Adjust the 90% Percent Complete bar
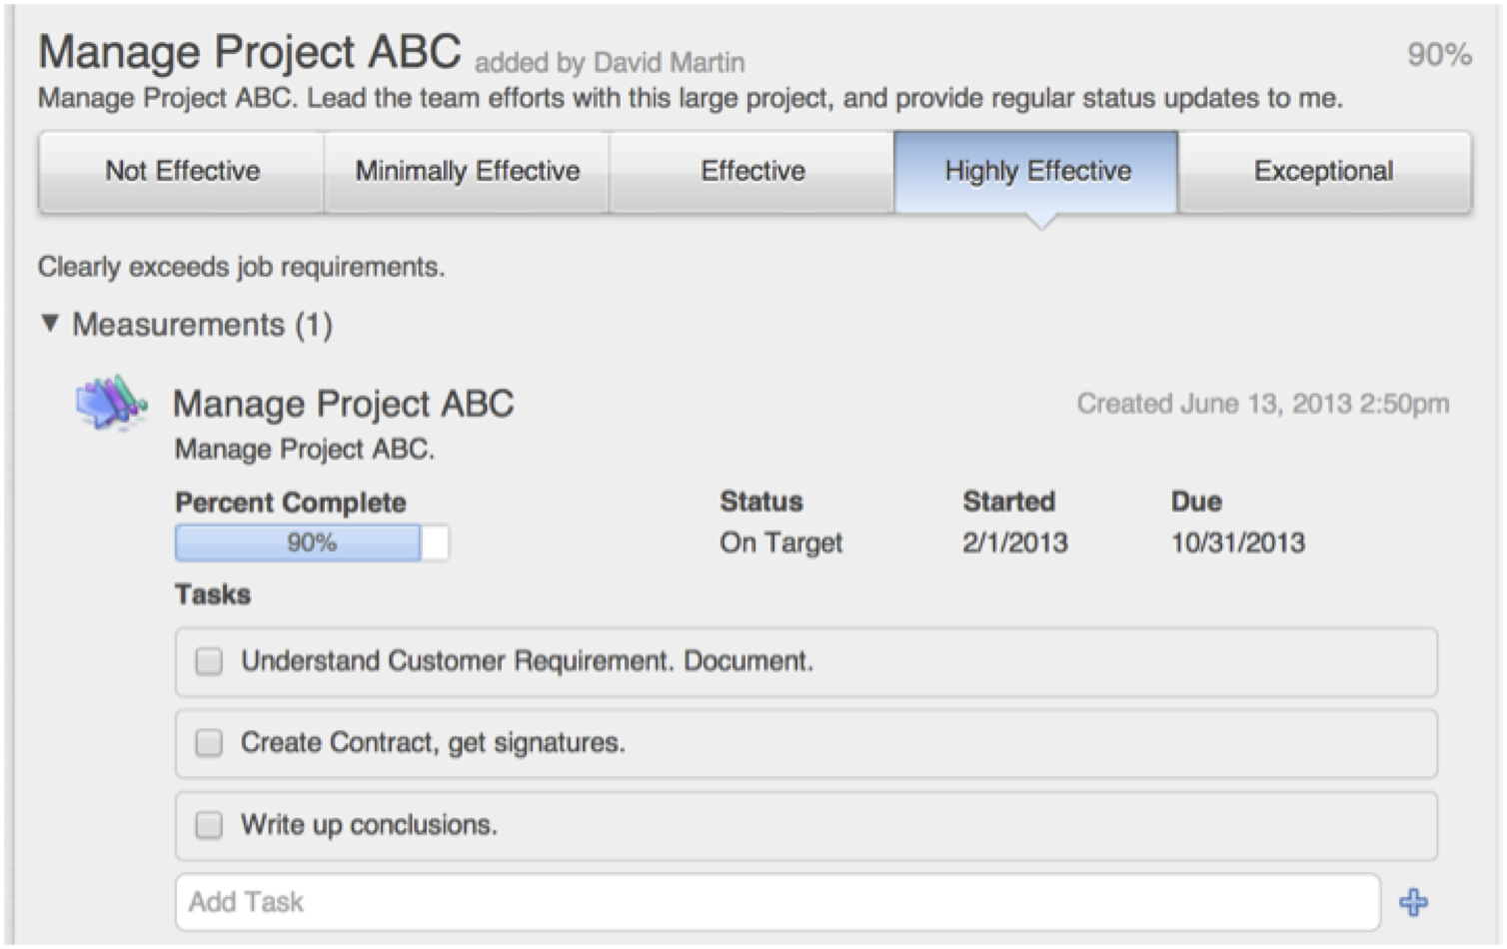This screenshot has height=949, width=1507. click(x=312, y=543)
